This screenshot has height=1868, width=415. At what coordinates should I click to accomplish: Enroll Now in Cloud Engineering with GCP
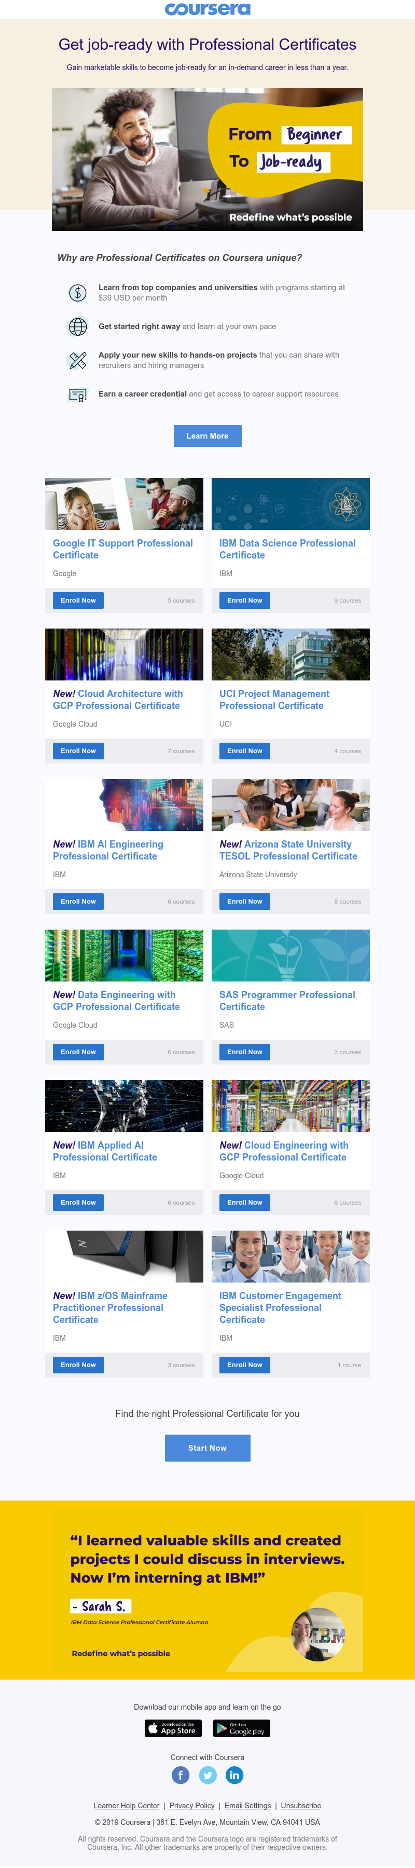tap(245, 1202)
